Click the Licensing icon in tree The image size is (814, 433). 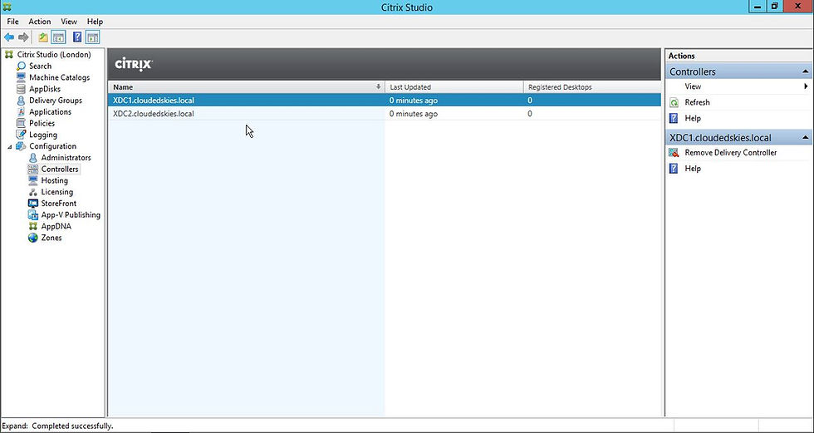click(32, 192)
